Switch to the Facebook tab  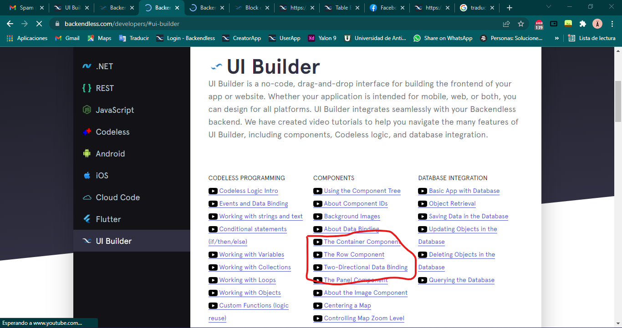386,8
